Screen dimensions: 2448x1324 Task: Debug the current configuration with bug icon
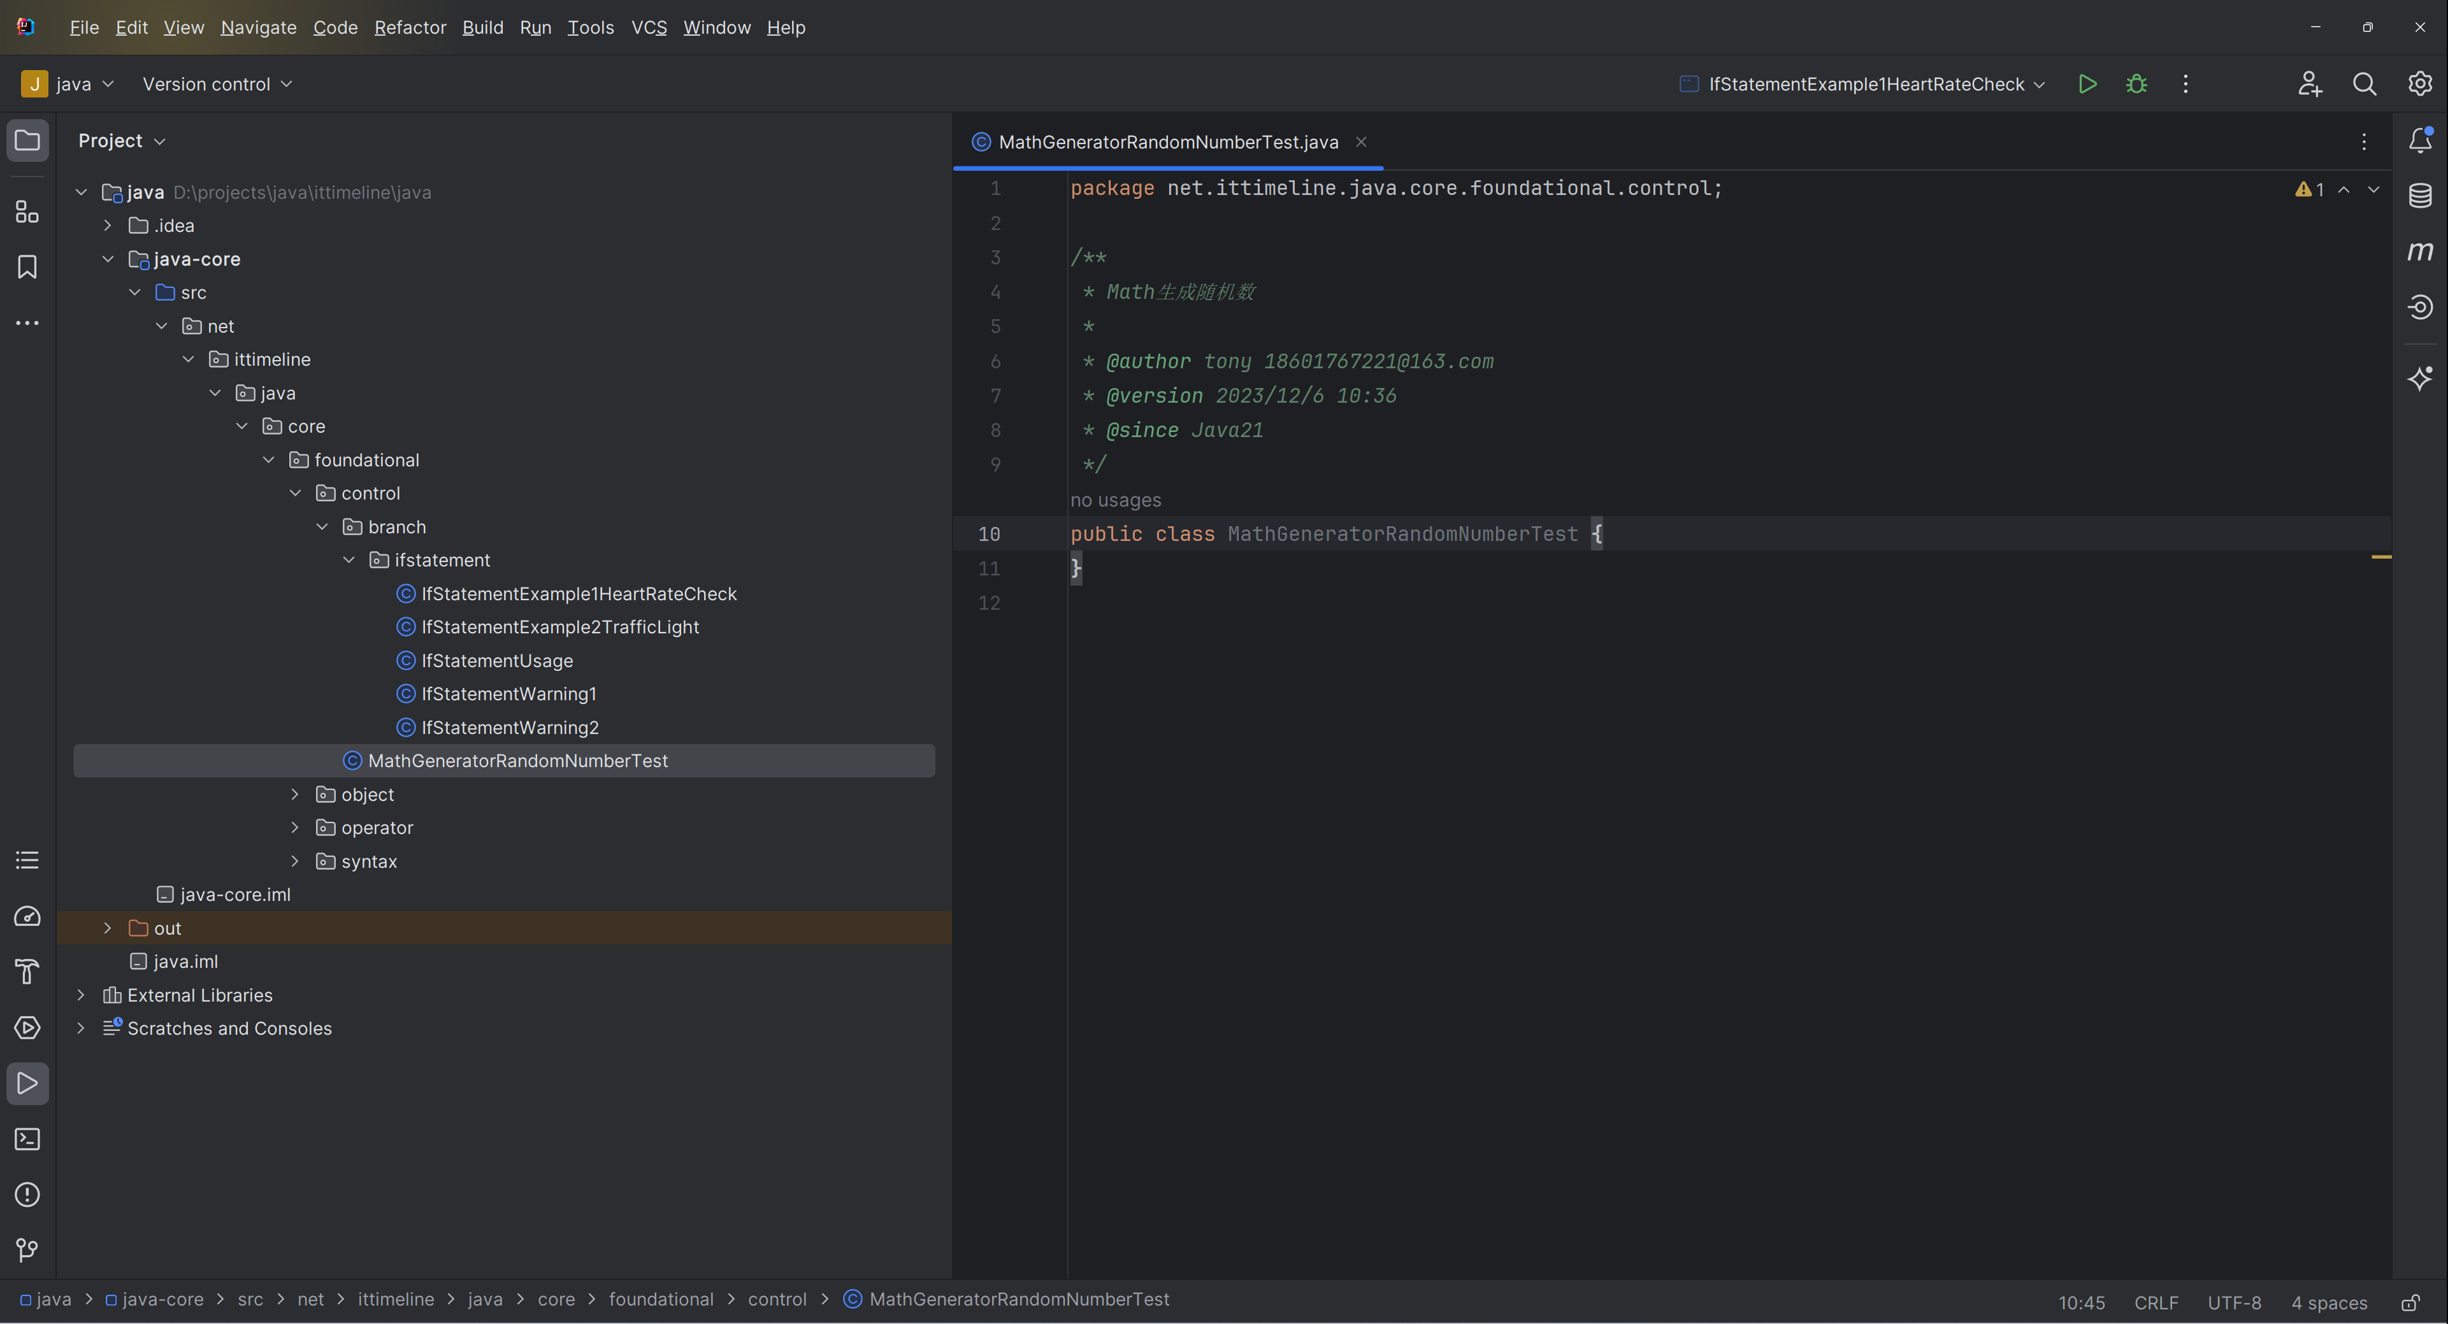[x=2136, y=83]
